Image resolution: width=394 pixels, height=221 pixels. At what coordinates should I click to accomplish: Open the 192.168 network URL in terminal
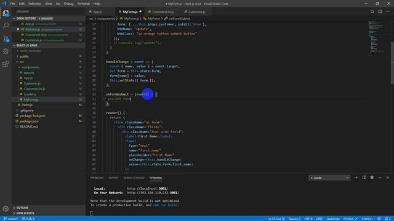click(153, 193)
